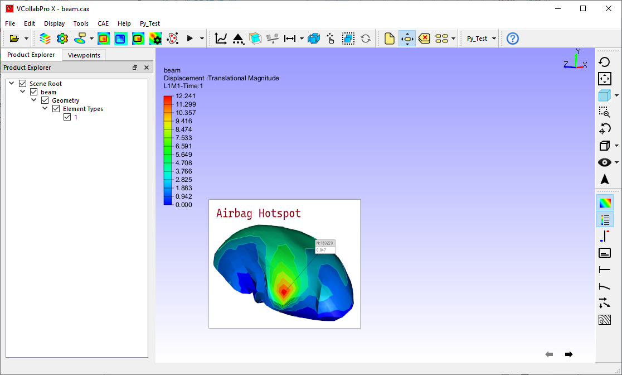Click the wireframe cube section icon
The height and width of the screenshot is (375, 622).
click(255, 39)
